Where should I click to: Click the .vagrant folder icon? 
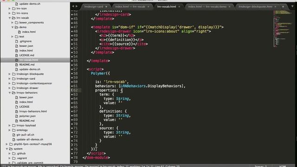[13, 158]
